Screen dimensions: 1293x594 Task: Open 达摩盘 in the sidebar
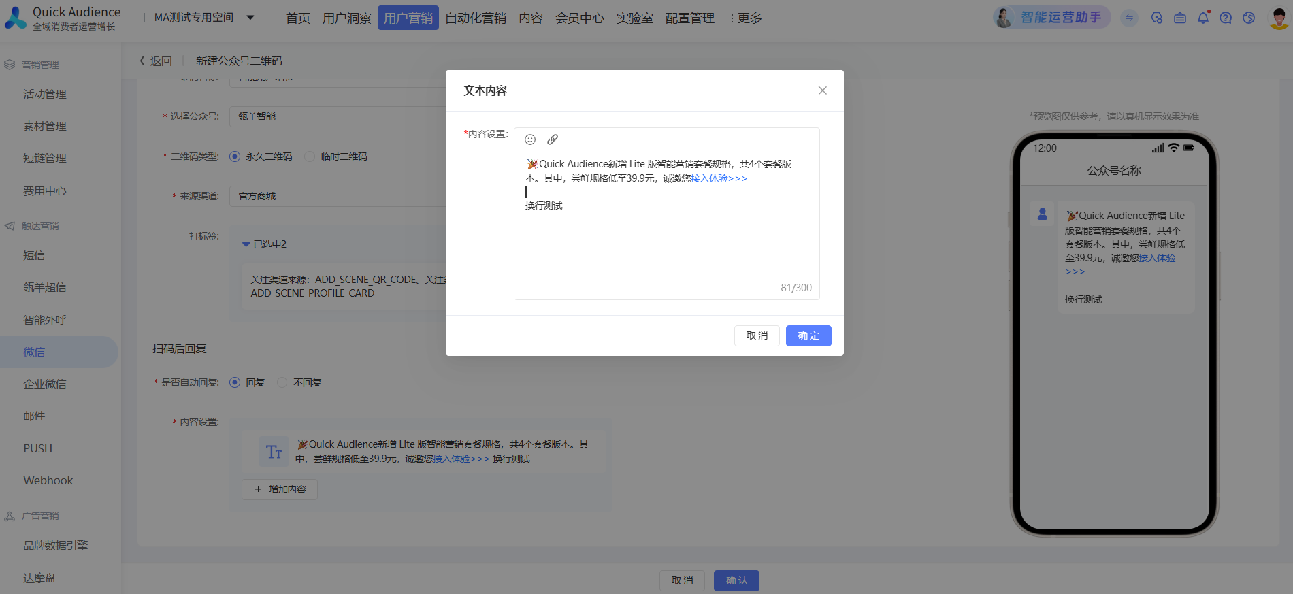(x=39, y=578)
